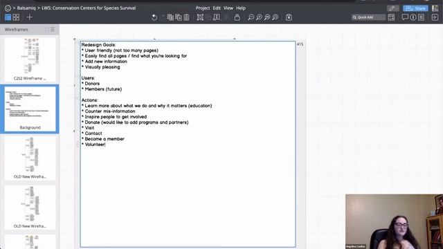The image size is (443, 249).
Task: Open the Project Info notes icon
Action: 422,17
